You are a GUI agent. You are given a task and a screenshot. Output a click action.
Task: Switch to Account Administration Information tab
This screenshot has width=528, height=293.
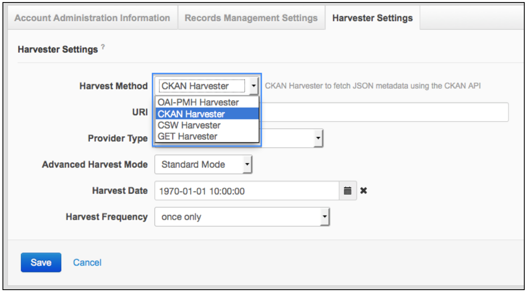point(92,18)
